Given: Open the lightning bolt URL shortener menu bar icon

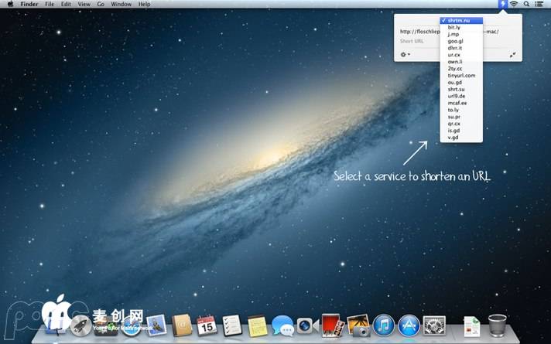Looking at the screenshot, I should (503, 4).
